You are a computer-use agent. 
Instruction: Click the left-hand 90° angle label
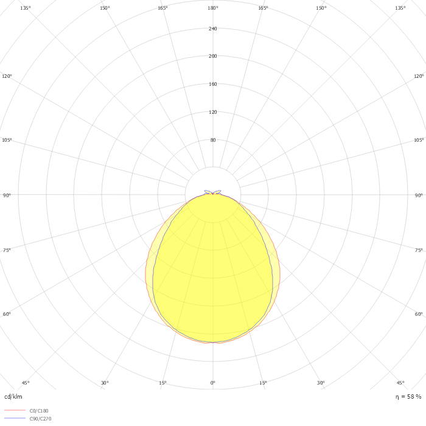point(7,195)
